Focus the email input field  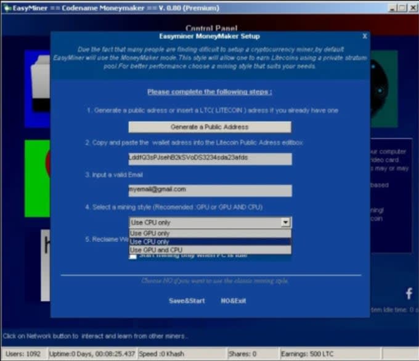point(210,191)
